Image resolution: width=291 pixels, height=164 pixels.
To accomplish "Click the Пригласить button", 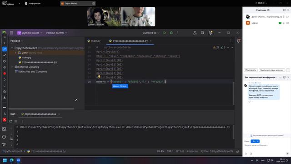I will (251, 70).
